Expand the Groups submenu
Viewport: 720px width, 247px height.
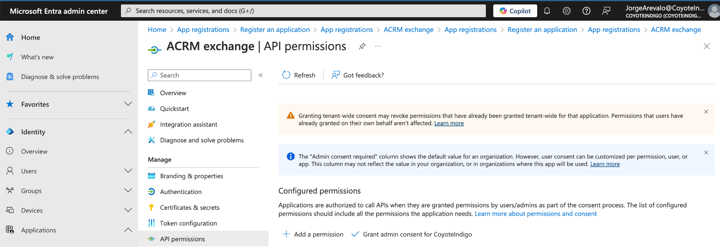(x=128, y=191)
